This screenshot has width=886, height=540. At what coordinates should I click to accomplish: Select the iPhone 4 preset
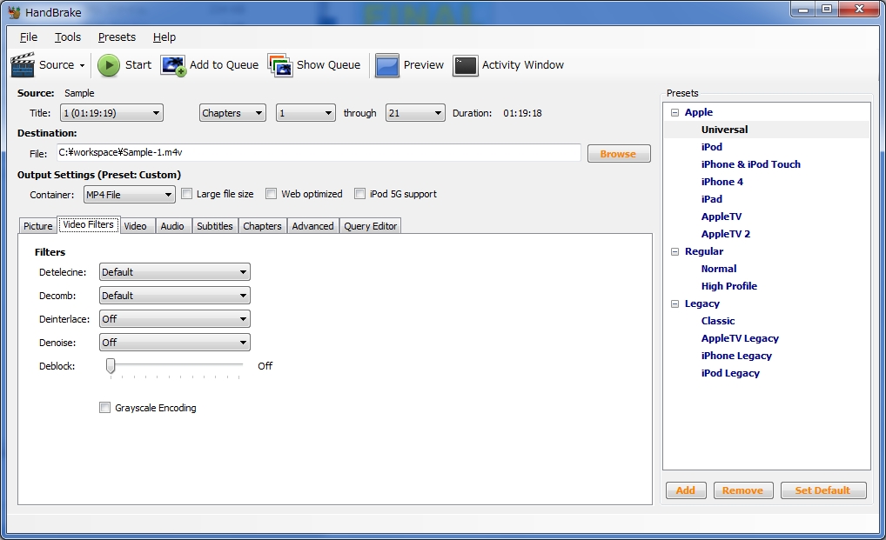click(x=722, y=182)
